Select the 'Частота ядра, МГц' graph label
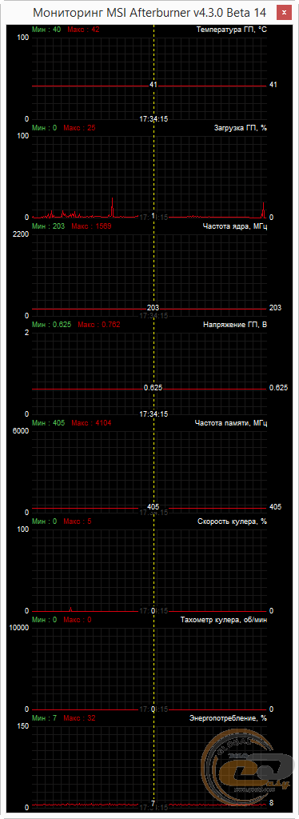Screen dimensions: 299x819 pyautogui.click(x=234, y=226)
